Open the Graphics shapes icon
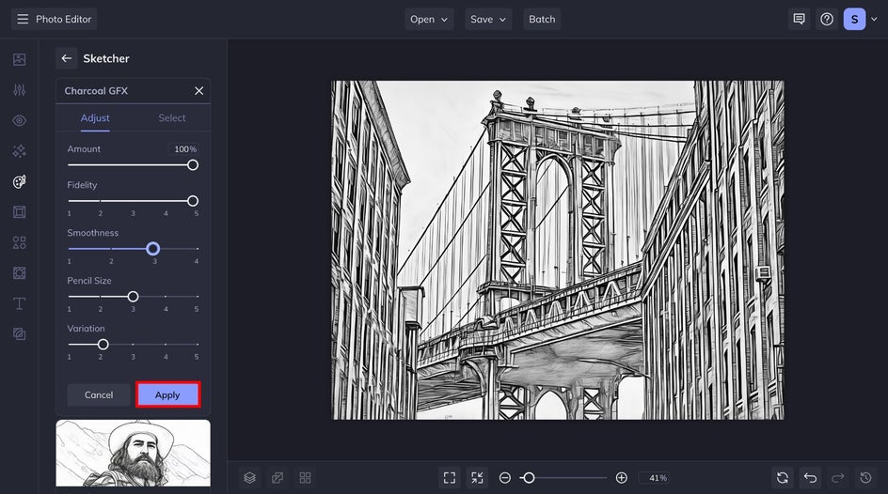The width and height of the screenshot is (888, 494). click(19, 242)
